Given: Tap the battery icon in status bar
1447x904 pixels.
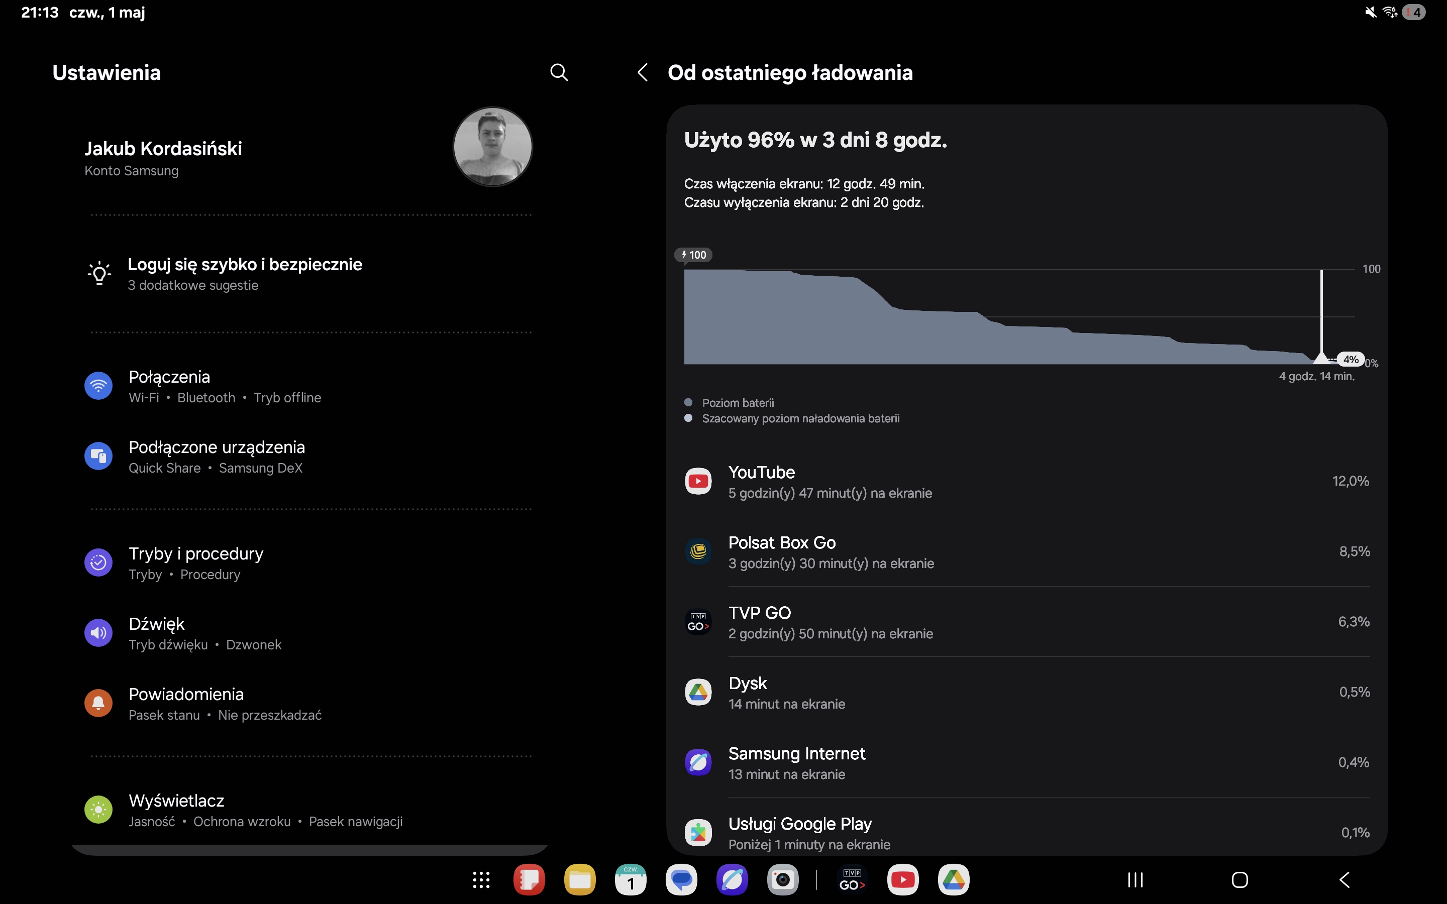Looking at the screenshot, I should pyautogui.click(x=1414, y=12).
